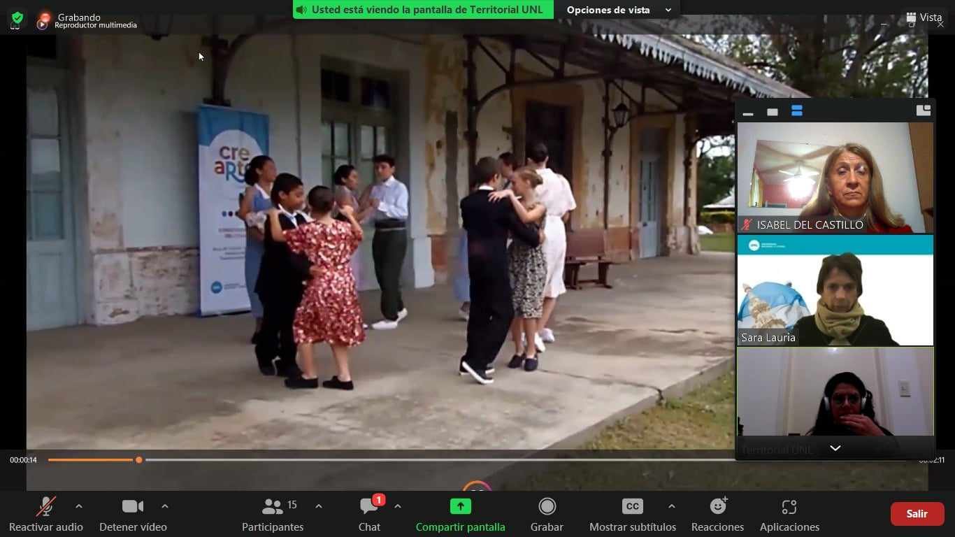Click the green encryption shield icon
This screenshot has width=955, height=537.
point(17,18)
